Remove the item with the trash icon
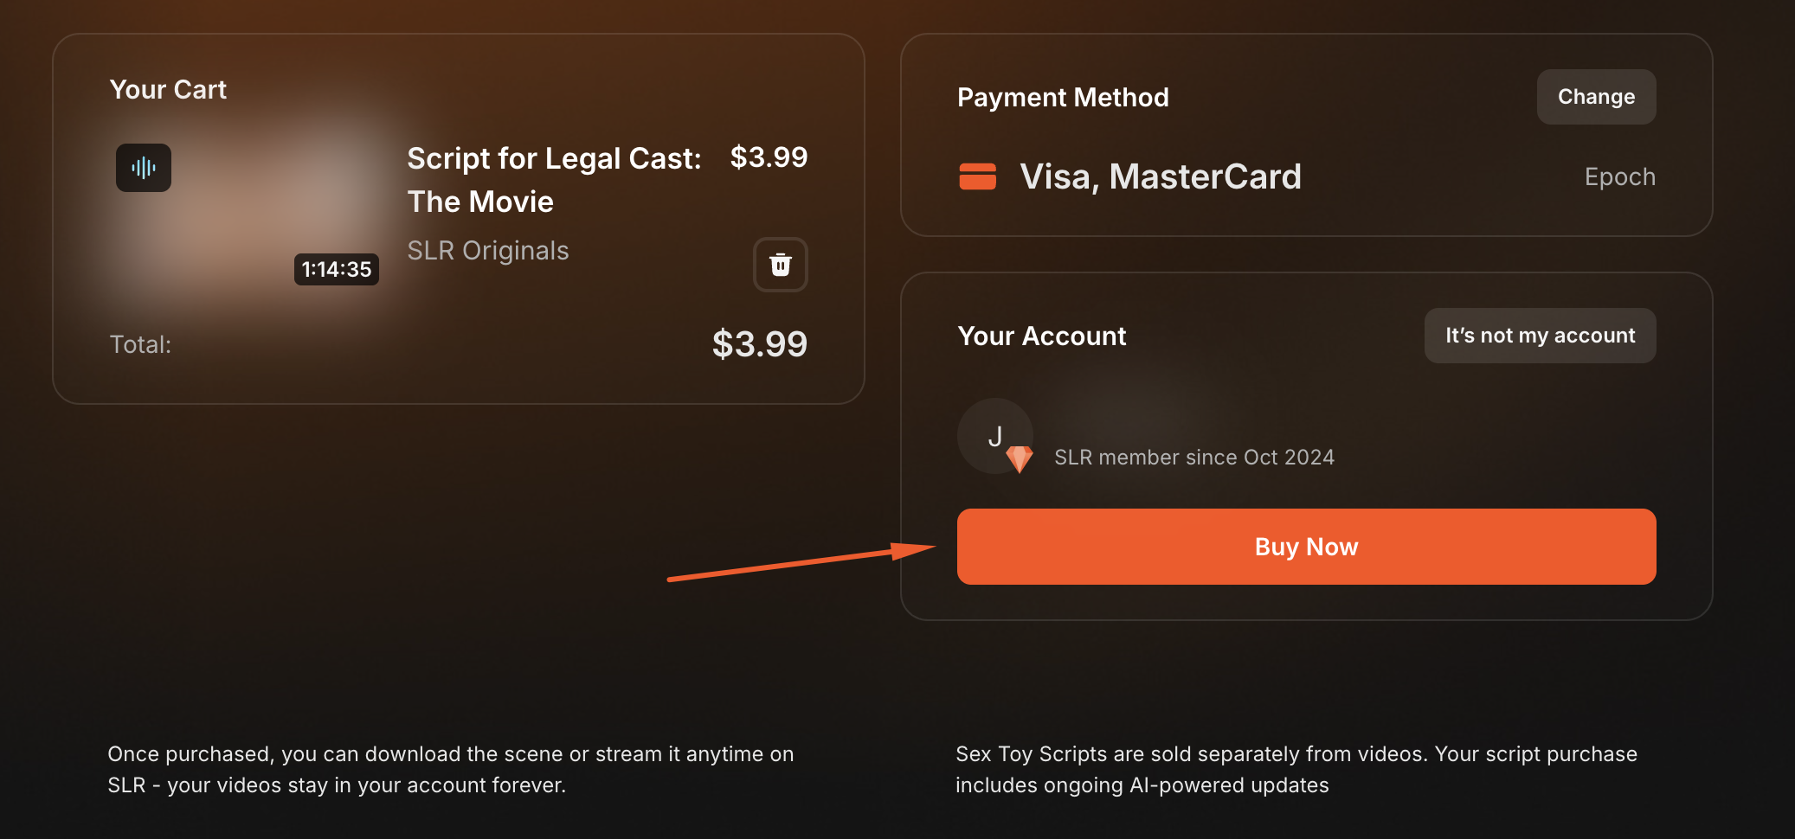This screenshot has height=839, width=1795. point(780,265)
